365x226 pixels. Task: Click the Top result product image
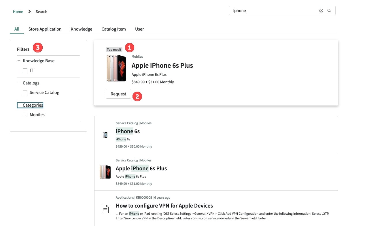tap(116, 68)
